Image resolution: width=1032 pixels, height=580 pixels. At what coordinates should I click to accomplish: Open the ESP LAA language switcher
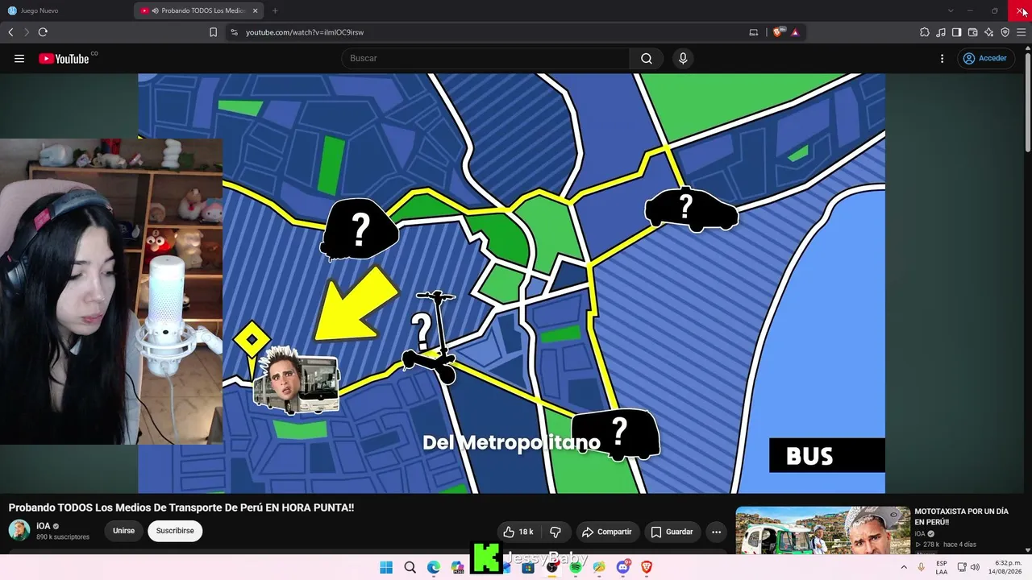click(942, 567)
